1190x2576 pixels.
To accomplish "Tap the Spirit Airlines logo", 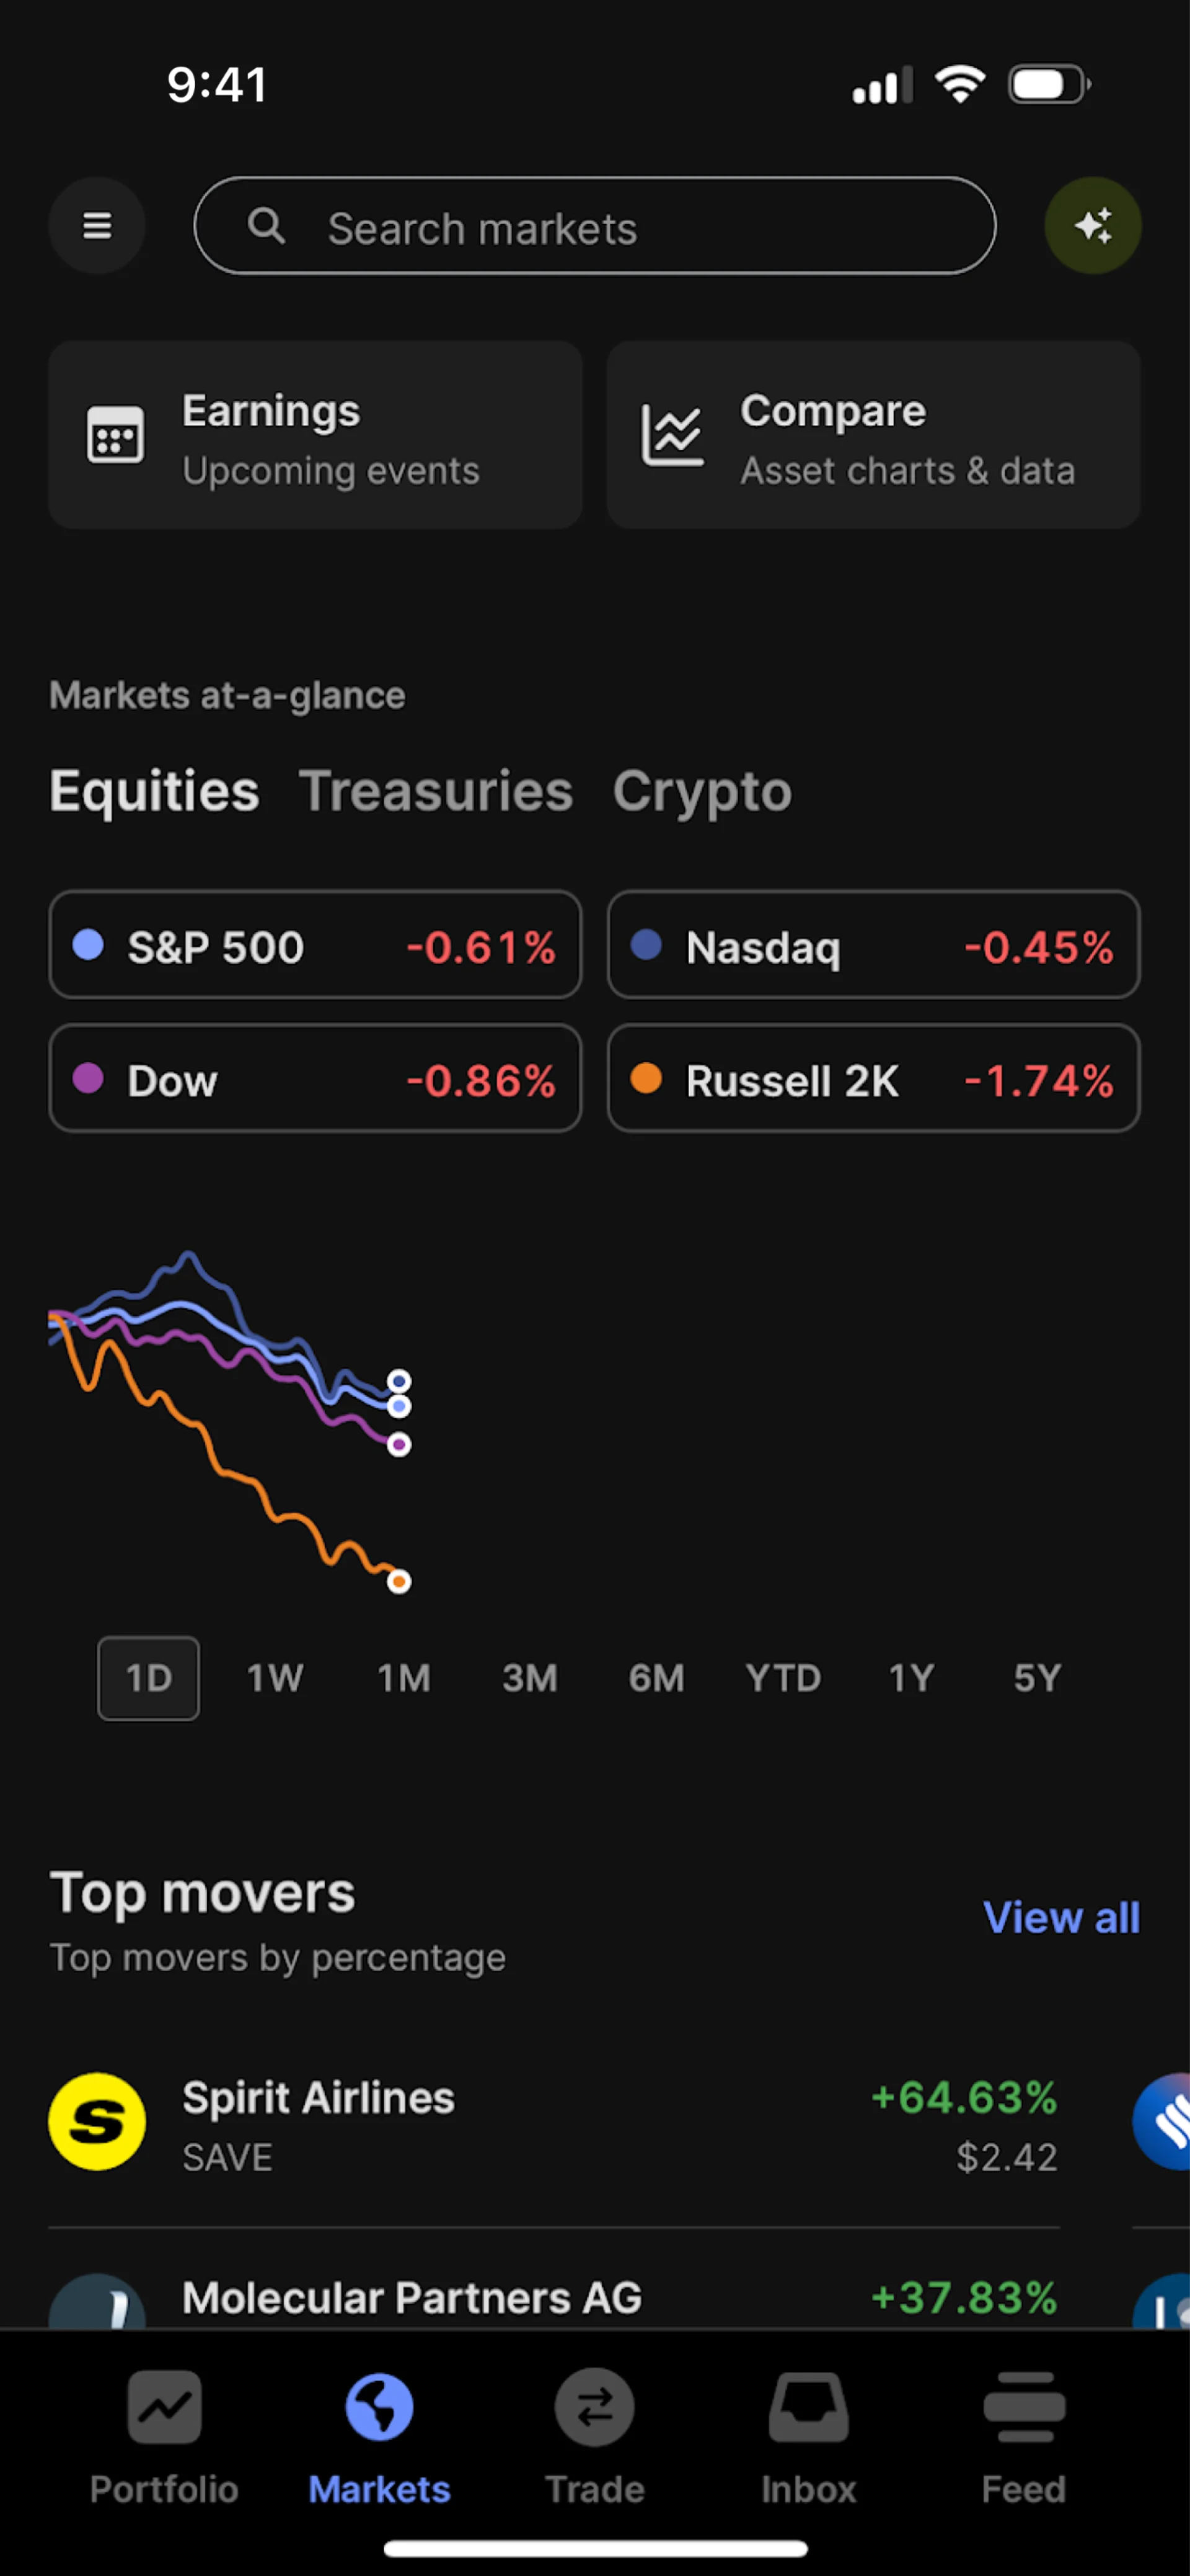I will (x=97, y=2121).
